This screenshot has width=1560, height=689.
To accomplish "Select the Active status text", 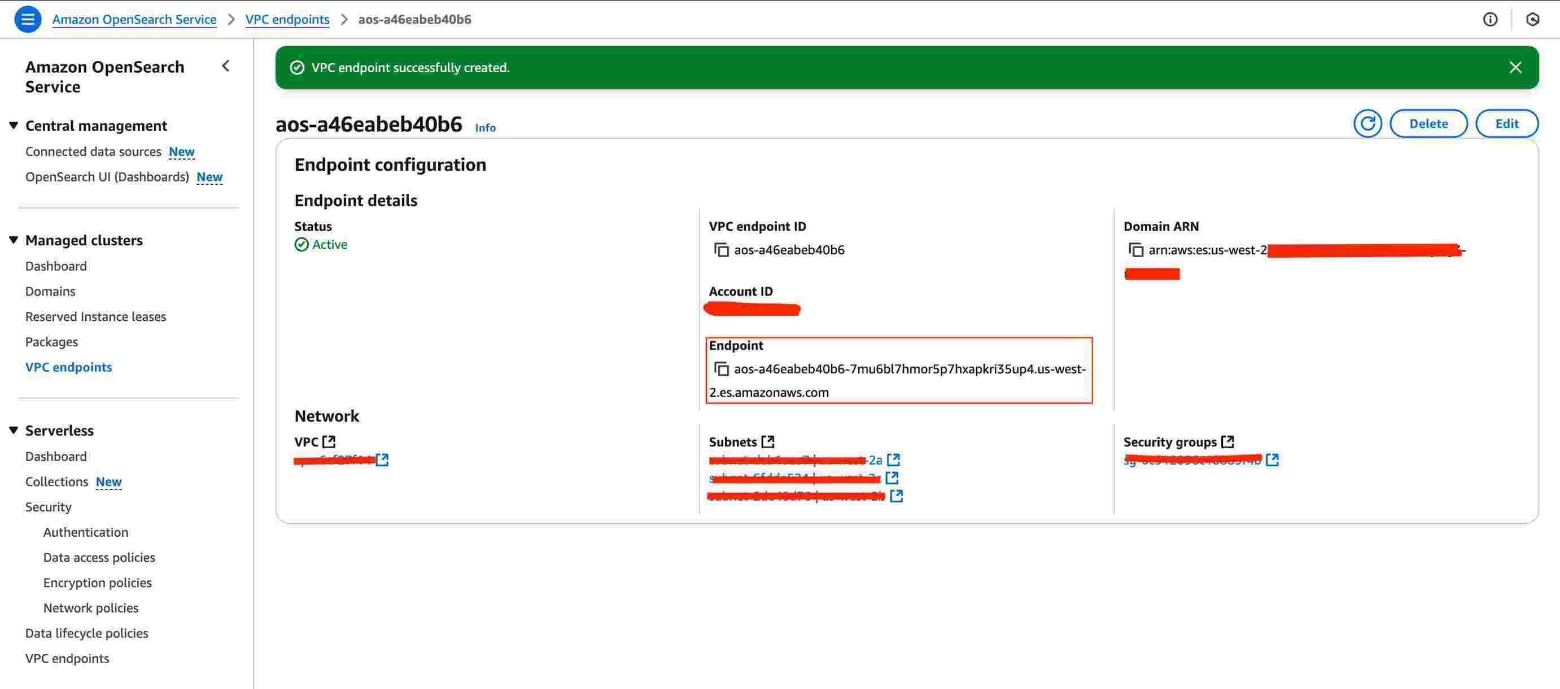I will coord(329,244).
